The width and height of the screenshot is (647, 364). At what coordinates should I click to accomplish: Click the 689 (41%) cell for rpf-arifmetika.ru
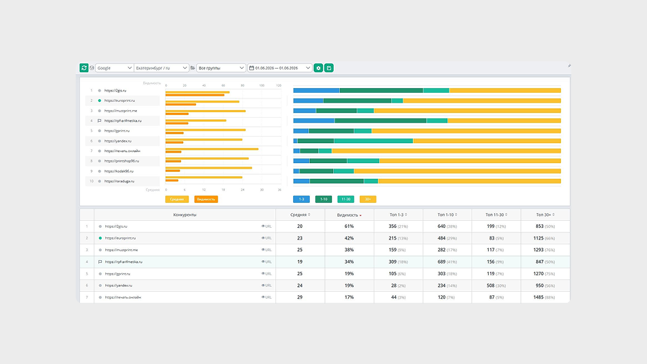coord(447,261)
